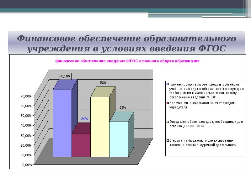Click the 61% data label

(103, 82)
